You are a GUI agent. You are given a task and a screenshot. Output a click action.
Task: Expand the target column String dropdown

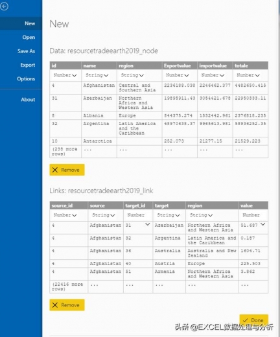(x=169, y=215)
